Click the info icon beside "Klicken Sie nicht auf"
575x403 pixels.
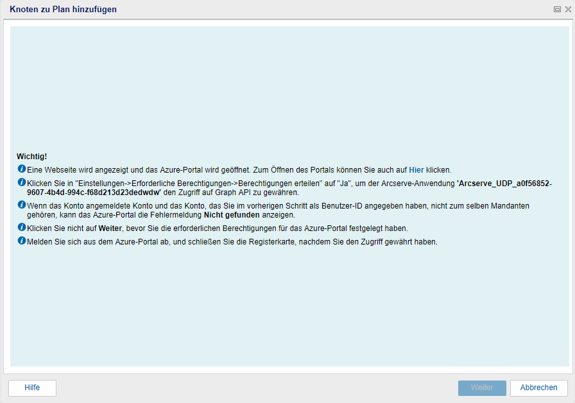tap(22, 228)
